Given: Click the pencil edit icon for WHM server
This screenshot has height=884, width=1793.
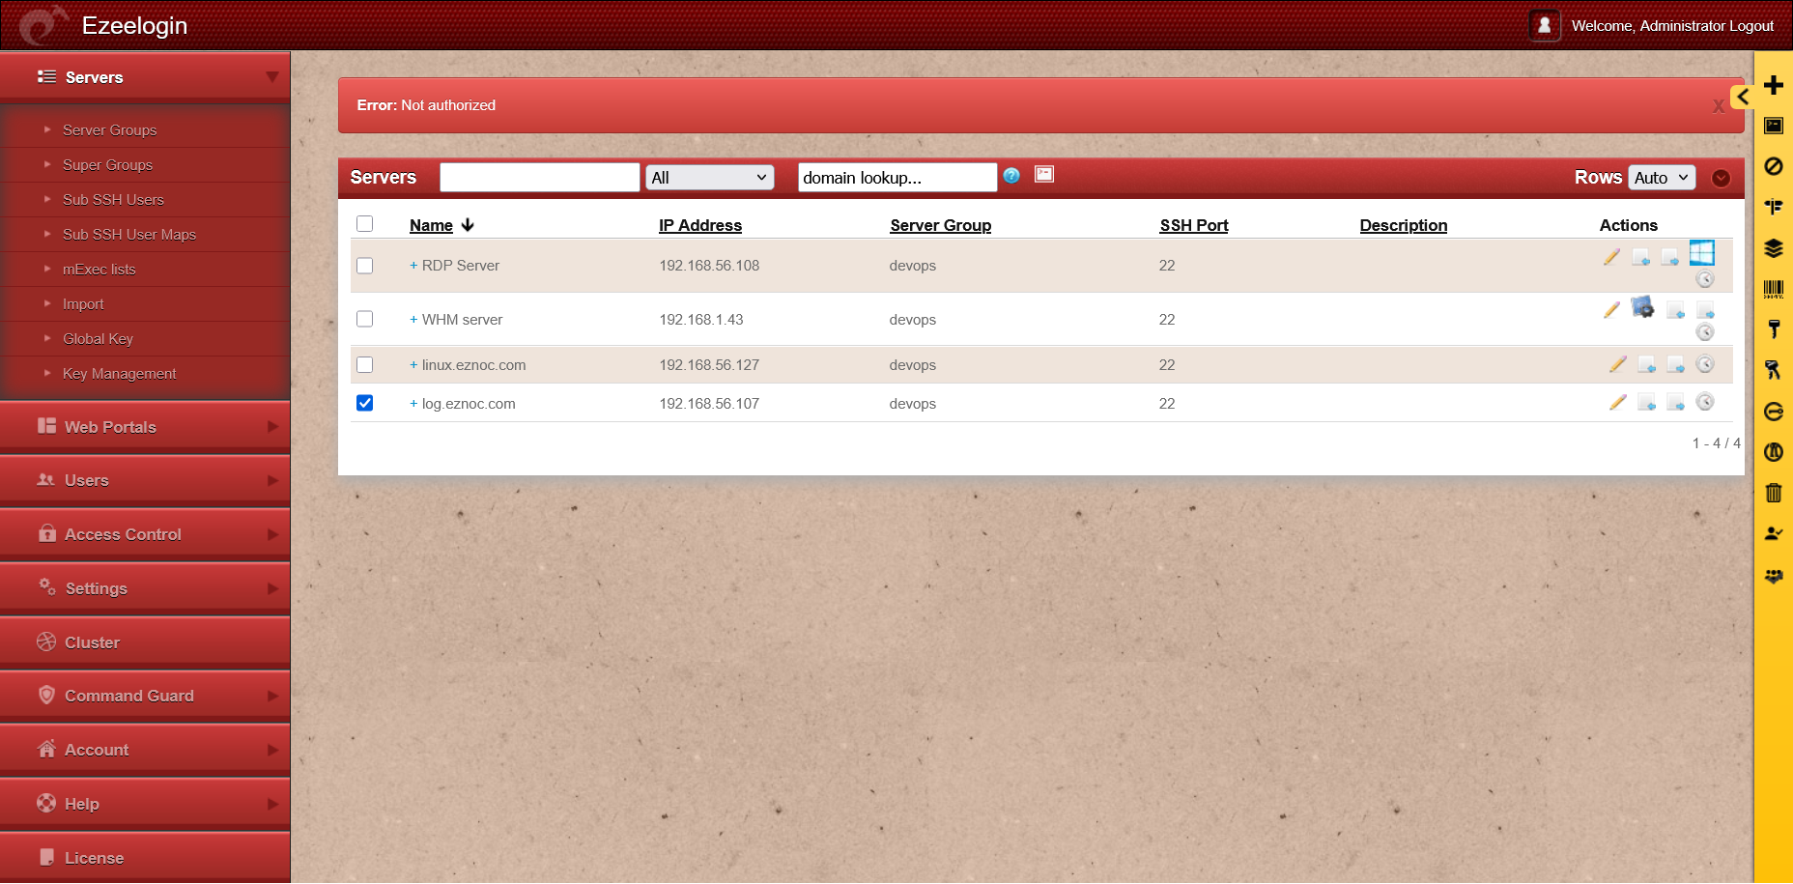Looking at the screenshot, I should point(1611,310).
